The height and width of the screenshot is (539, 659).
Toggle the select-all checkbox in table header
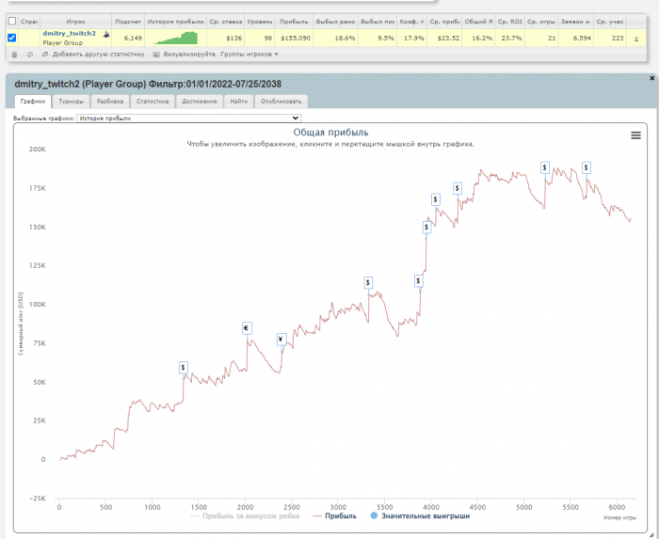(11, 21)
